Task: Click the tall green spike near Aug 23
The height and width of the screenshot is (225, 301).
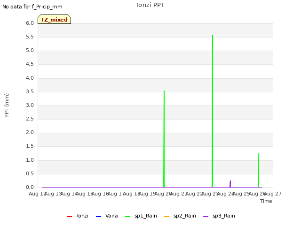Action: tap(213, 111)
